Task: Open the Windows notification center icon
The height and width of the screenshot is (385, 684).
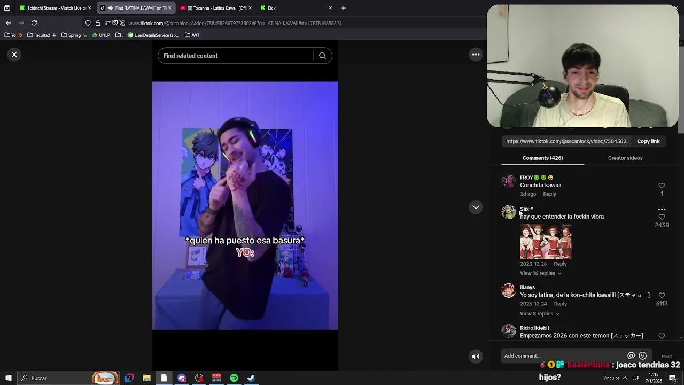Action: tap(673, 378)
